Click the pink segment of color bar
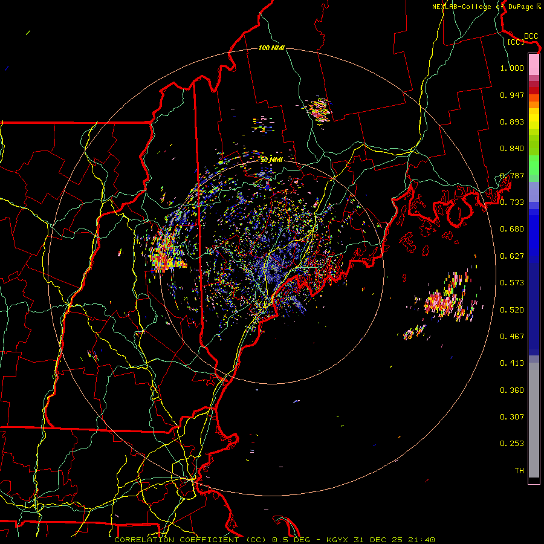The image size is (544, 544). tap(534, 64)
